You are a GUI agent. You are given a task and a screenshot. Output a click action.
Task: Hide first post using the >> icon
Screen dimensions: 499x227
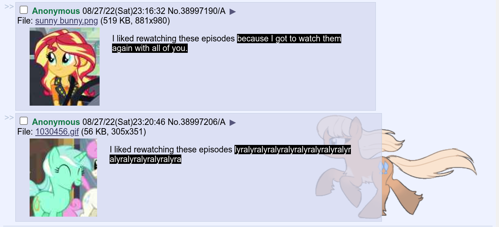(x=9, y=6)
